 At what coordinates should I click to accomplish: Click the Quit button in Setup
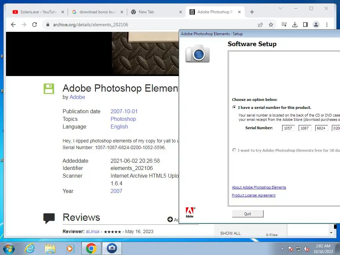(248, 214)
